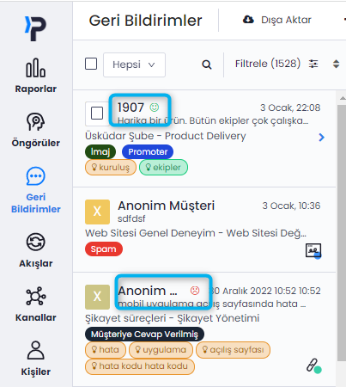Click the search magnifier icon

207,64
